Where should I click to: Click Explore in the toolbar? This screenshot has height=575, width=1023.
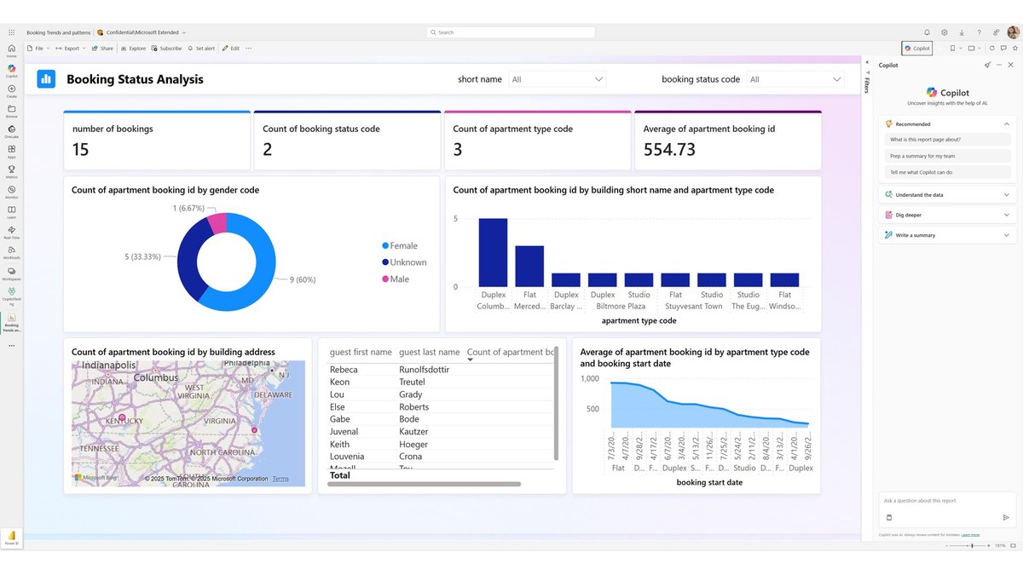pyautogui.click(x=133, y=49)
